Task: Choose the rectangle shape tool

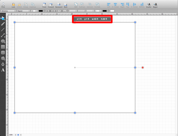Action: (x=3, y=47)
